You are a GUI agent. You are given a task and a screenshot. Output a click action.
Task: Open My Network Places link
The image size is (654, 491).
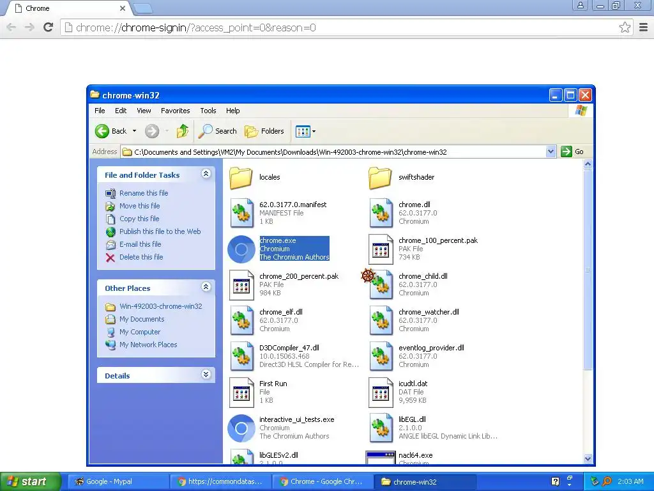coord(148,345)
